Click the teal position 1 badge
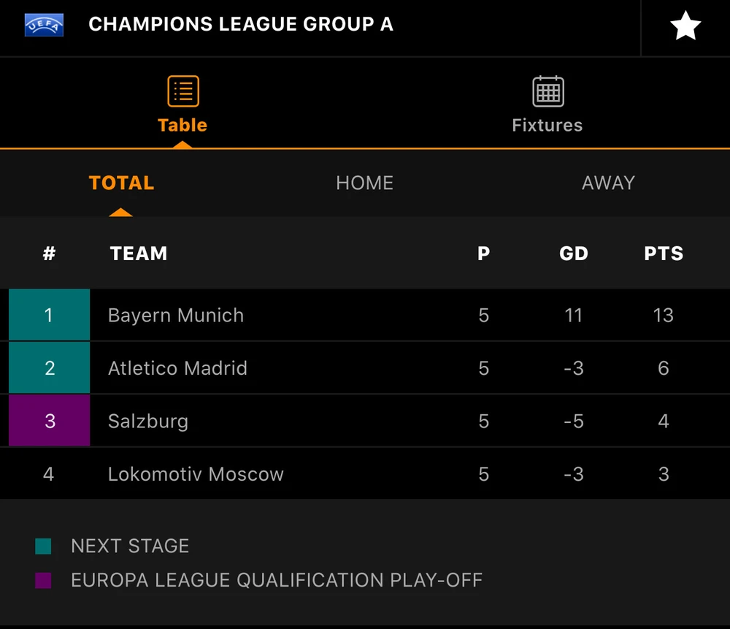The height and width of the screenshot is (629, 730). point(49,316)
